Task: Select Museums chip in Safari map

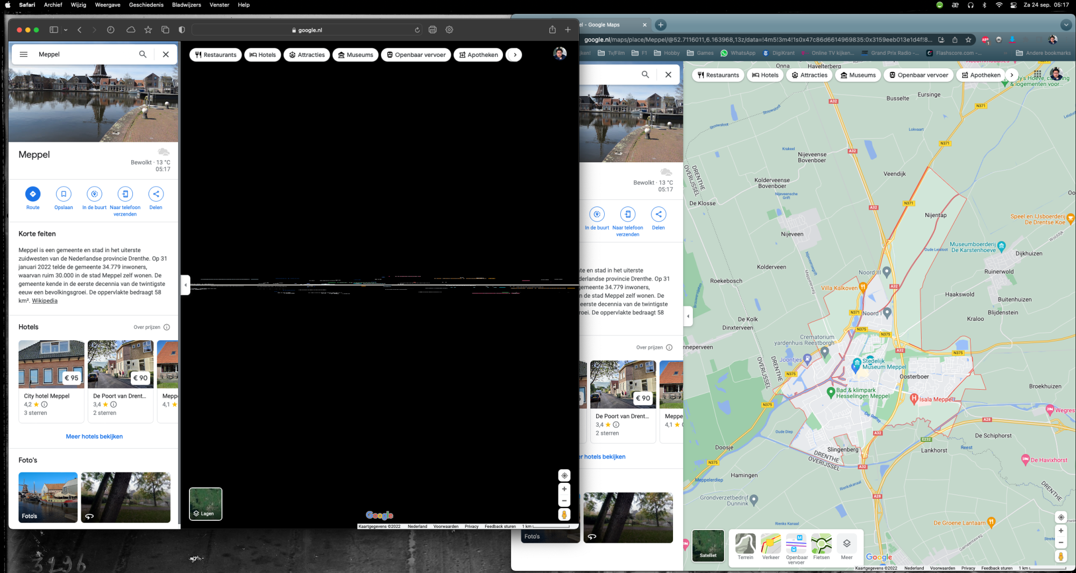Action: pyautogui.click(x=355, y=55)
